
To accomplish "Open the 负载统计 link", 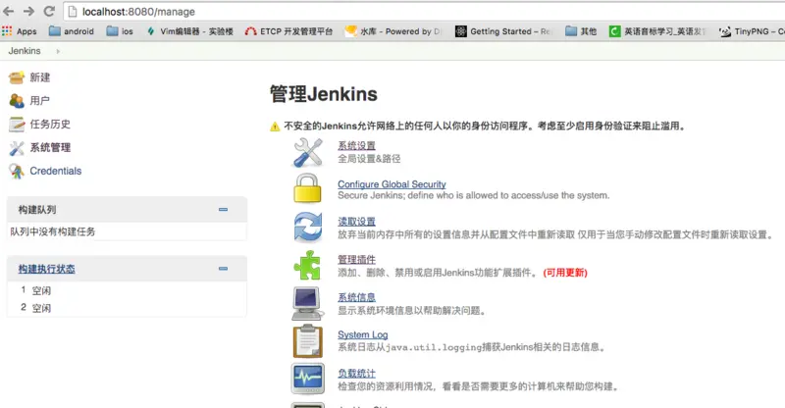I will coord(356,374).
